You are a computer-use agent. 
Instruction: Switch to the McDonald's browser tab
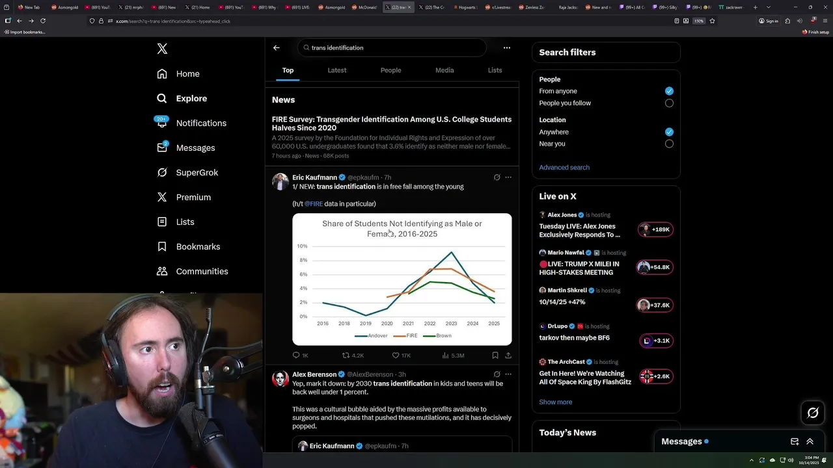[x=364, y=7]
